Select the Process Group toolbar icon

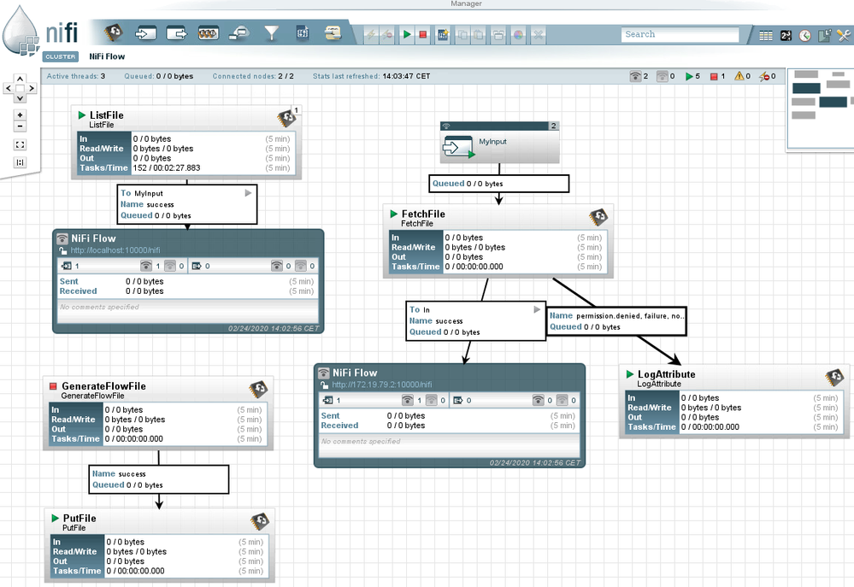pos(208,34)
